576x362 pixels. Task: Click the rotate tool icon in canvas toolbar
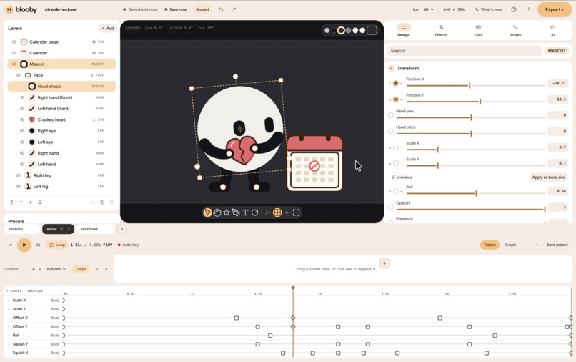tap(254, 212)
